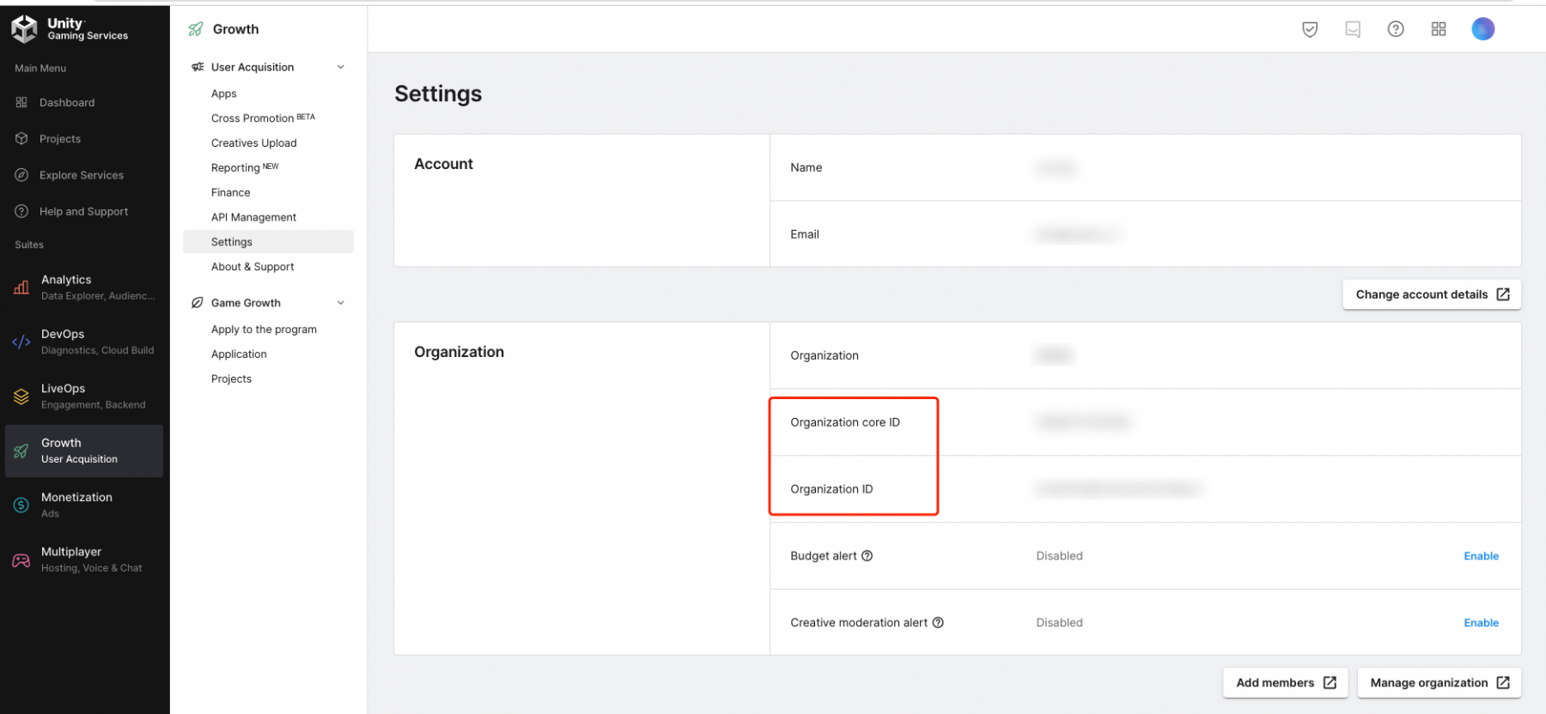
Task: Click the User Acquisition megaphone icon
Action: point(198,67)
